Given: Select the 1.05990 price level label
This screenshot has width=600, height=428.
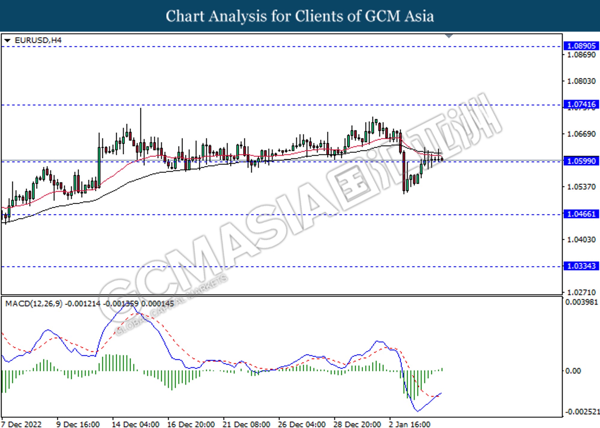Looking at the screenshot, I should [x=581, y=161].
